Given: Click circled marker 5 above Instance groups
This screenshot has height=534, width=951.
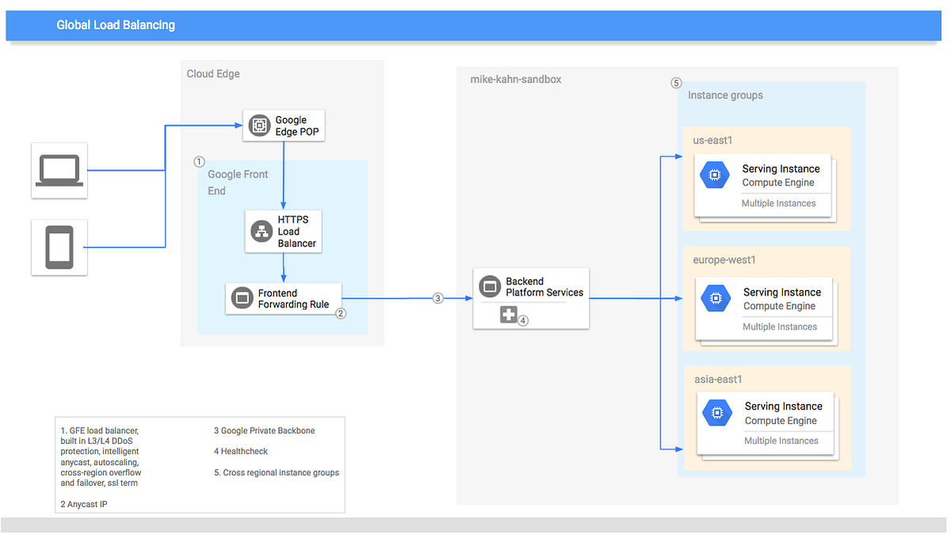Looking at the screenshot, I should click(x=676, y=82).
